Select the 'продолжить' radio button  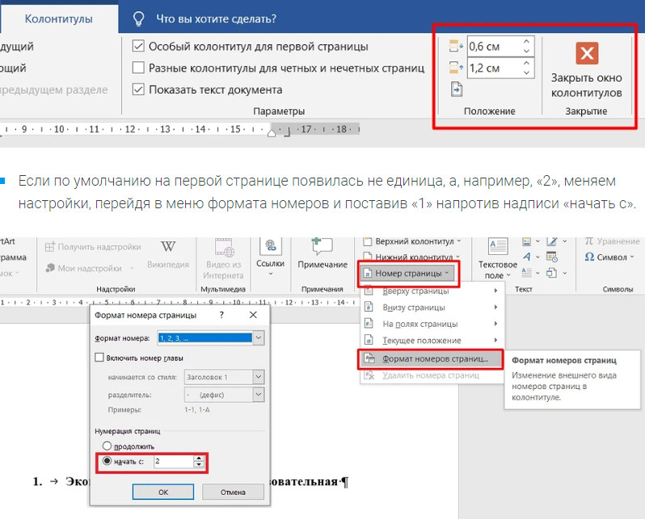pyautogui.click(x=106, y=446)
